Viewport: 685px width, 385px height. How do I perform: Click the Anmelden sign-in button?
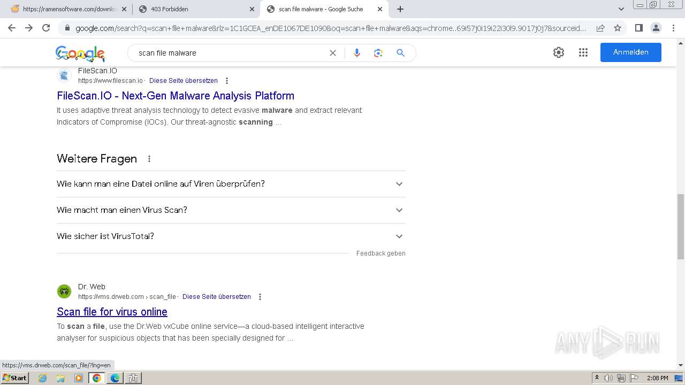click(x=631, y=52)
